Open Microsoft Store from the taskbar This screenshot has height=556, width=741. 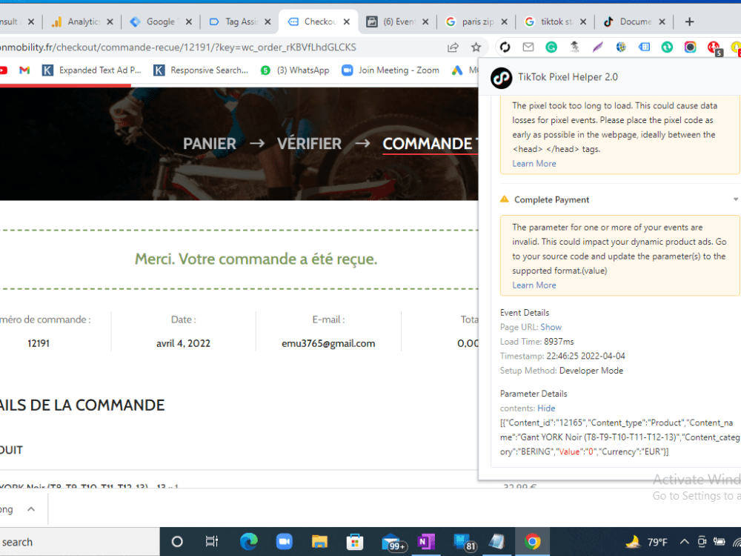pyautogui.click(x=355, y=542)
